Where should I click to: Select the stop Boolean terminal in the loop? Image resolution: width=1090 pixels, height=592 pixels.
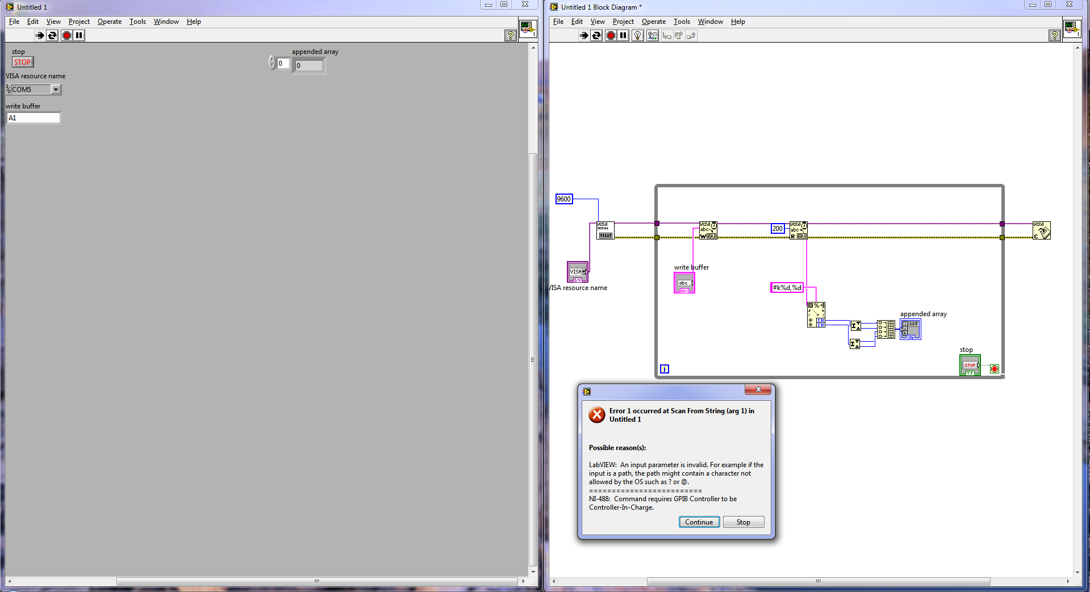(x=970, y=365)
